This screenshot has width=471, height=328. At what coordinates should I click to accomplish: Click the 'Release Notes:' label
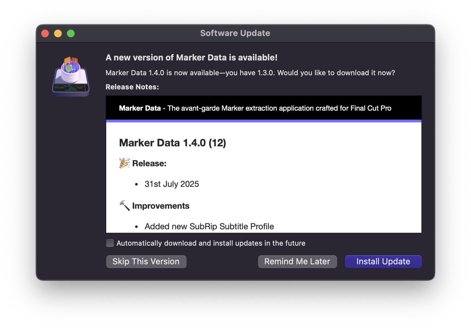click(x=132, y=87)
